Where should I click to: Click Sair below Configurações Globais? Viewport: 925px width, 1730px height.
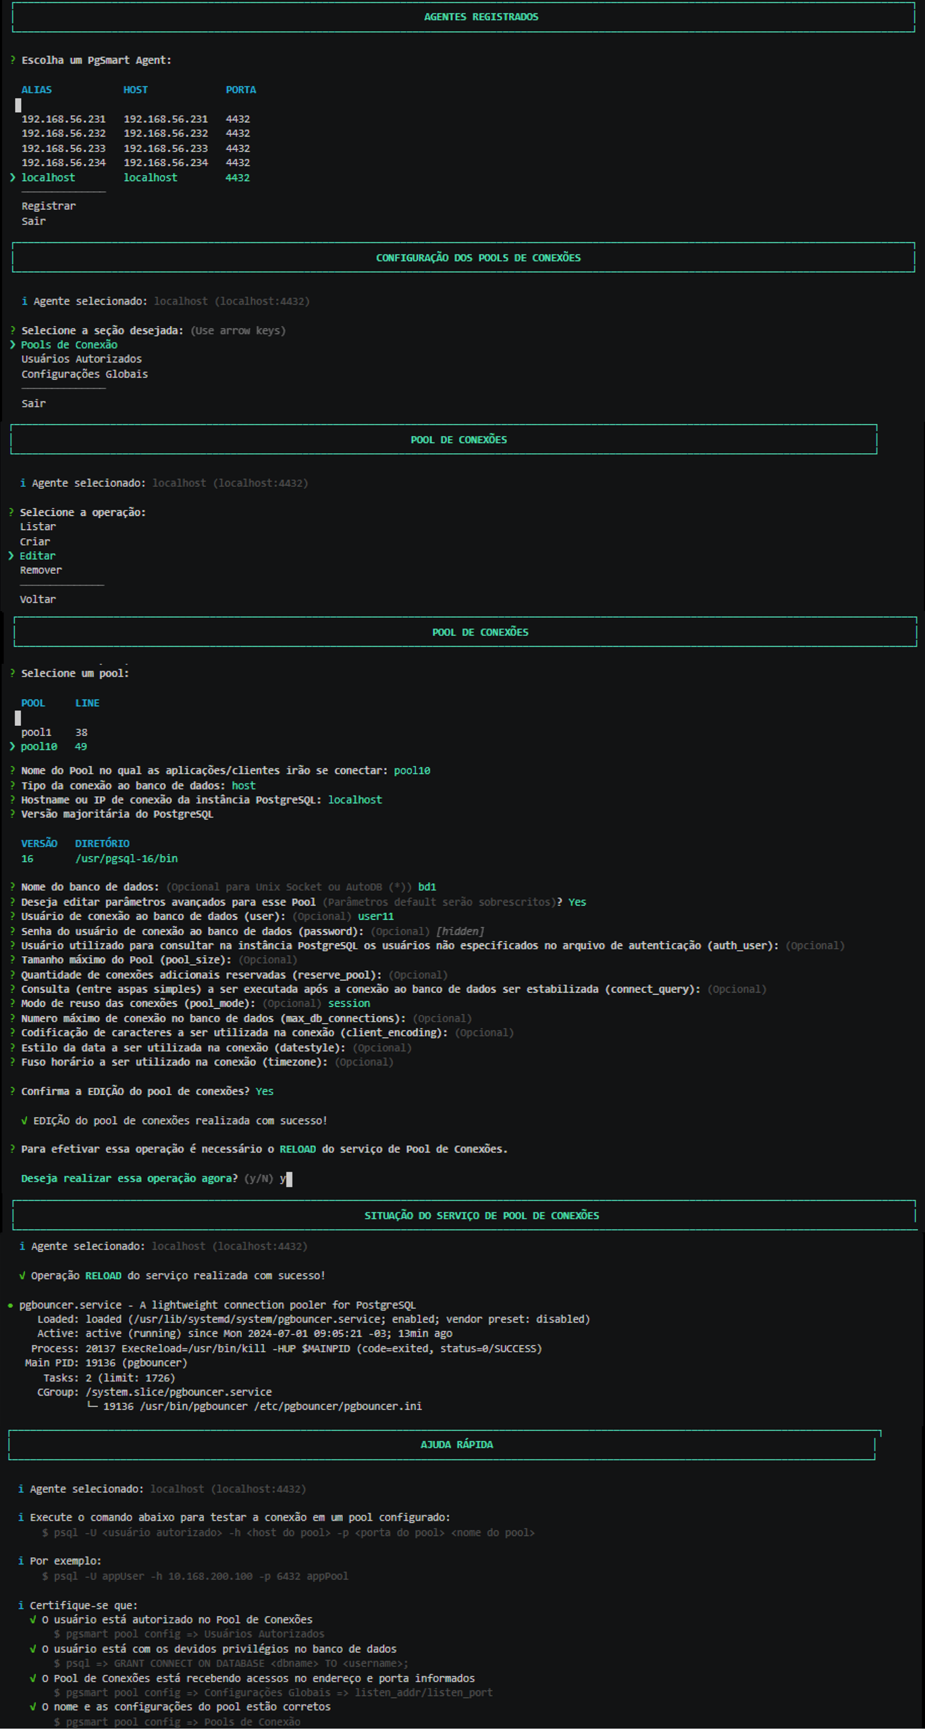coord(34,403)
